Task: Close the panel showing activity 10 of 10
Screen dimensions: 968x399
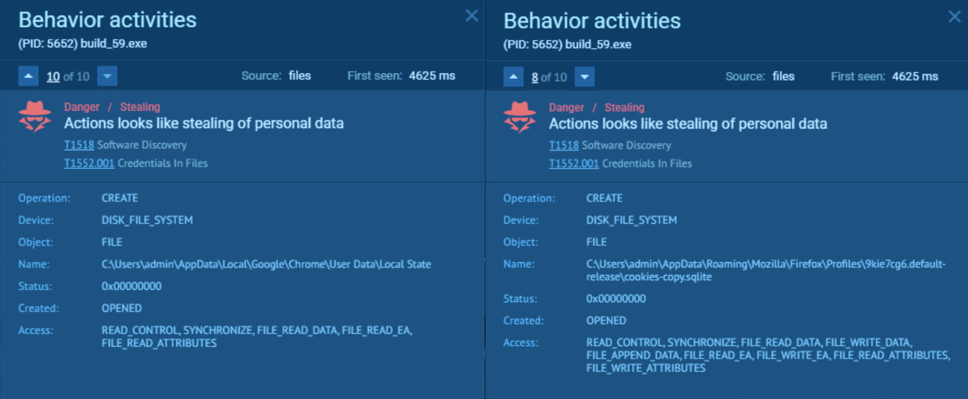Action: click(471, 16)
